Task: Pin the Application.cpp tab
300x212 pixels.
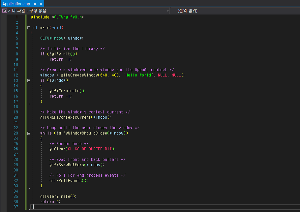Action: 35,4
